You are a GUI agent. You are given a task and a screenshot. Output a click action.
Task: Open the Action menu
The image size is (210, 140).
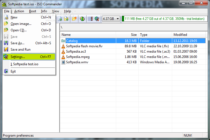point(19,11)
